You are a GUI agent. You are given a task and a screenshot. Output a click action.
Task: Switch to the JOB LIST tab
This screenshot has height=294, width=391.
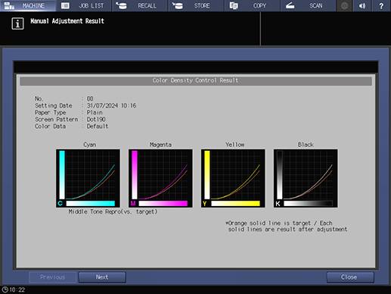[84, 5]
